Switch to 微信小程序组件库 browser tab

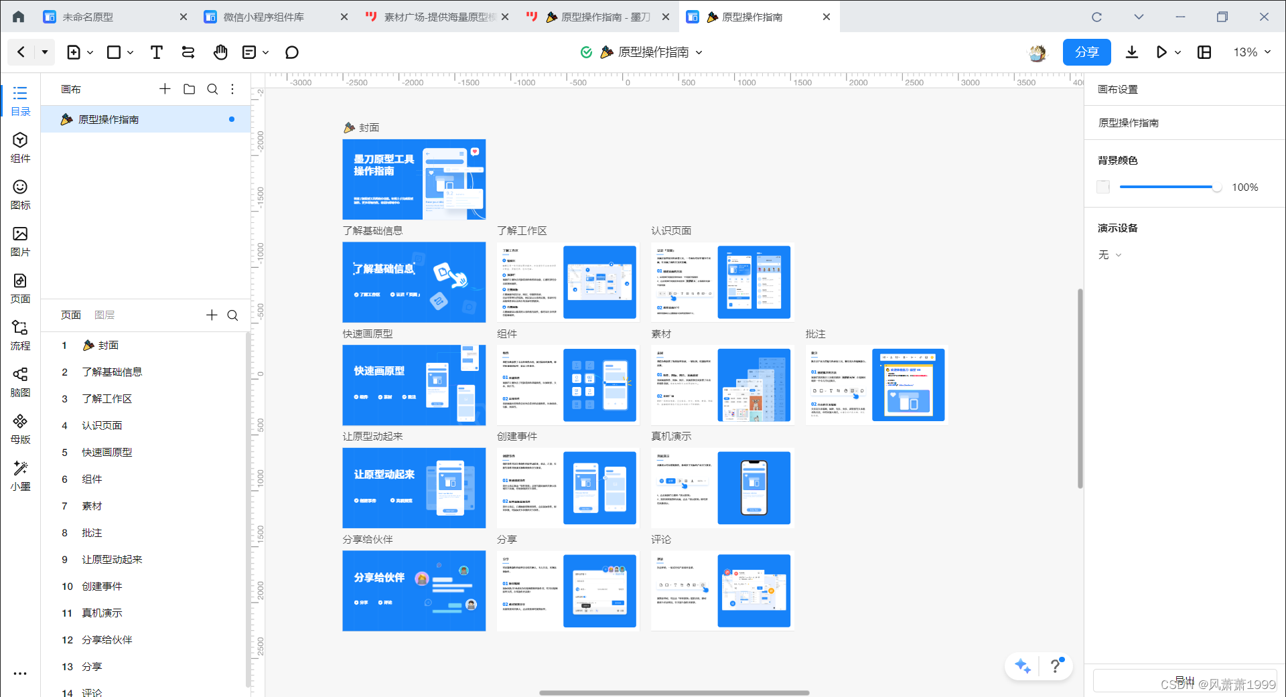276,17
